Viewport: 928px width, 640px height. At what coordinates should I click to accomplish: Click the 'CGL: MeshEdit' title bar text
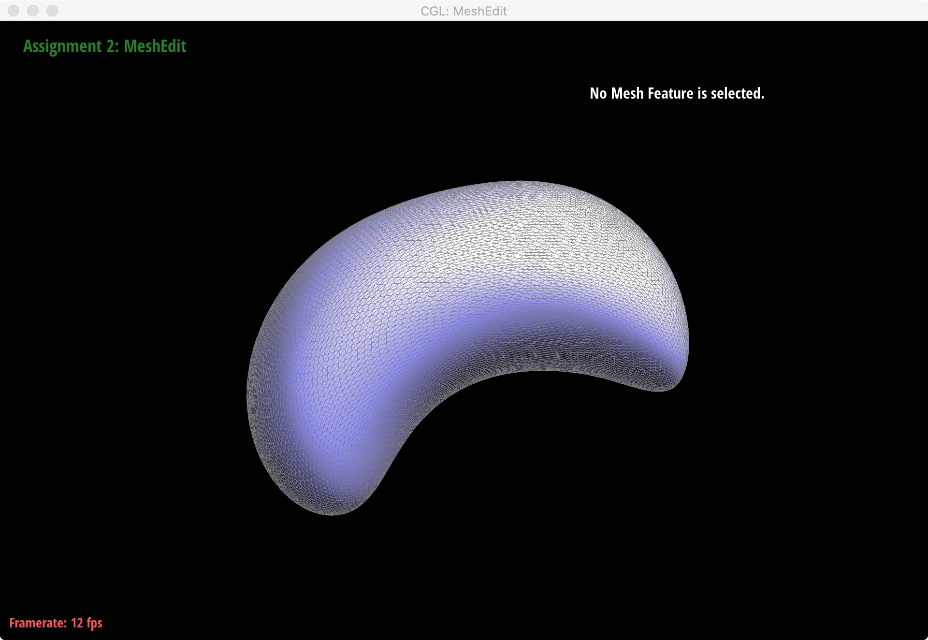464,11
